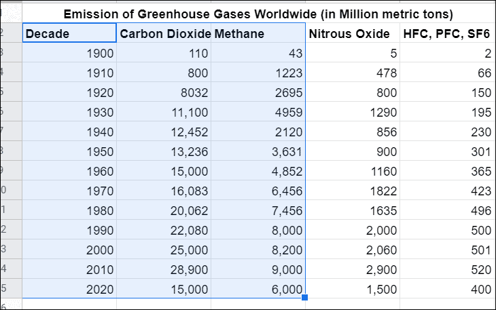Click HFC, PFC, SF6 value 496
This screenshot has height=310, width=496.
click(447, 210)
